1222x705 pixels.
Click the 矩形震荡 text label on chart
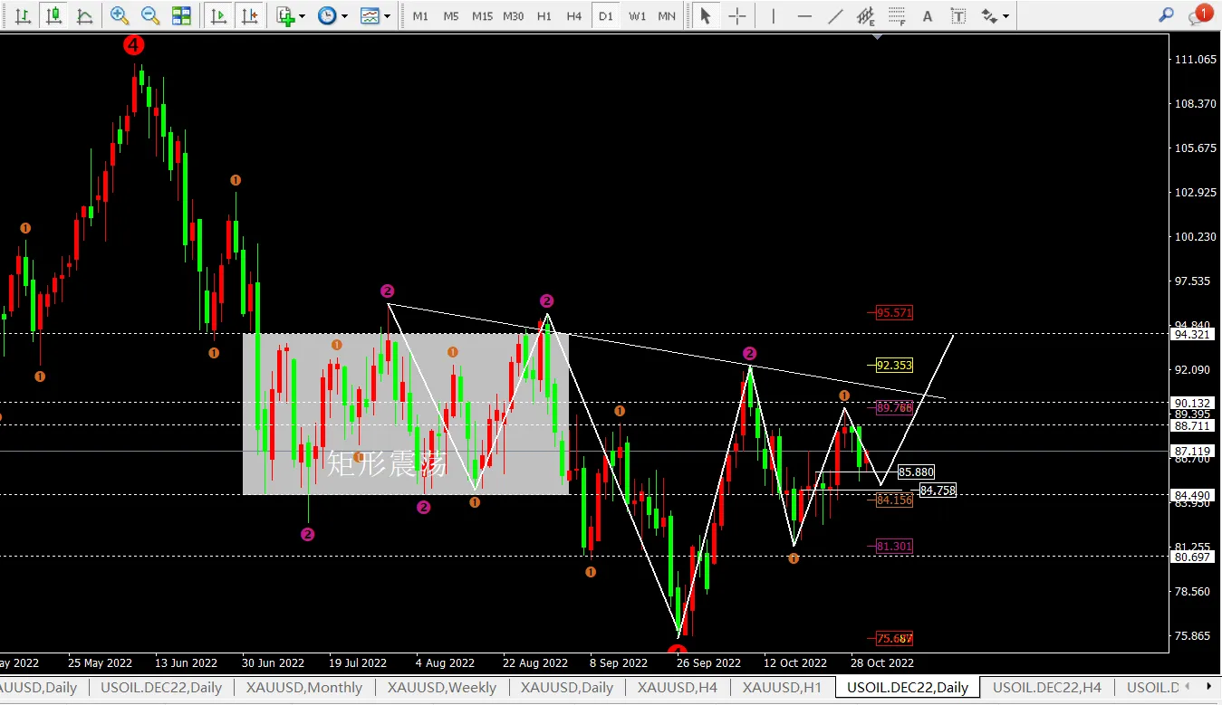[387, 464]
